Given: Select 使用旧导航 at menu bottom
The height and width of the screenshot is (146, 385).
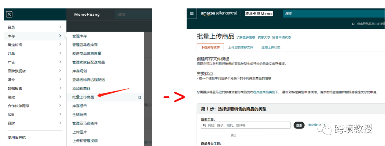Looking at the screenshot, I should [x=17, y=138].
